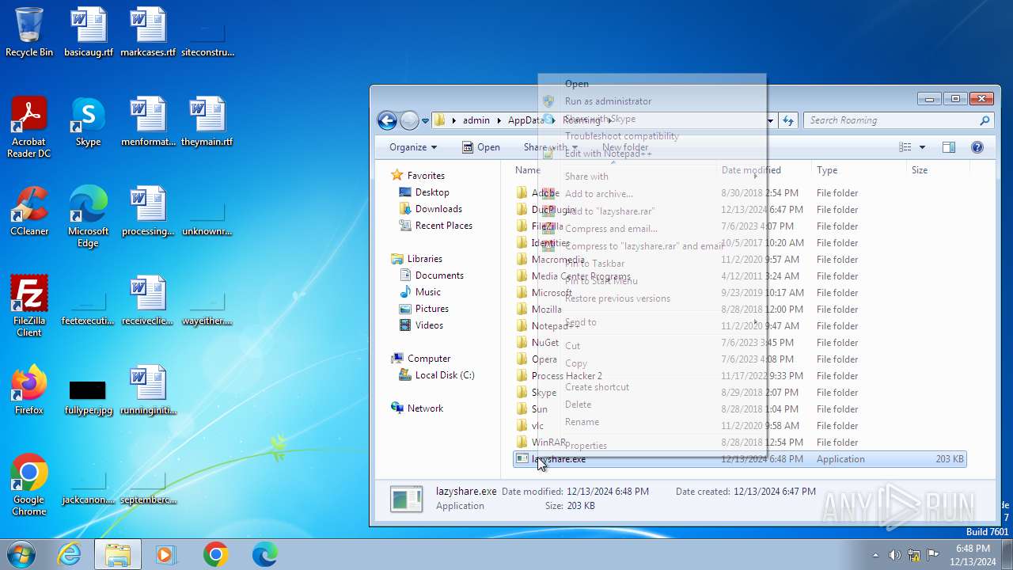This screenshot has height=570, width=1013.
Task: Click admin in the address breadcrumb
Action: click(x=476, y=120)
